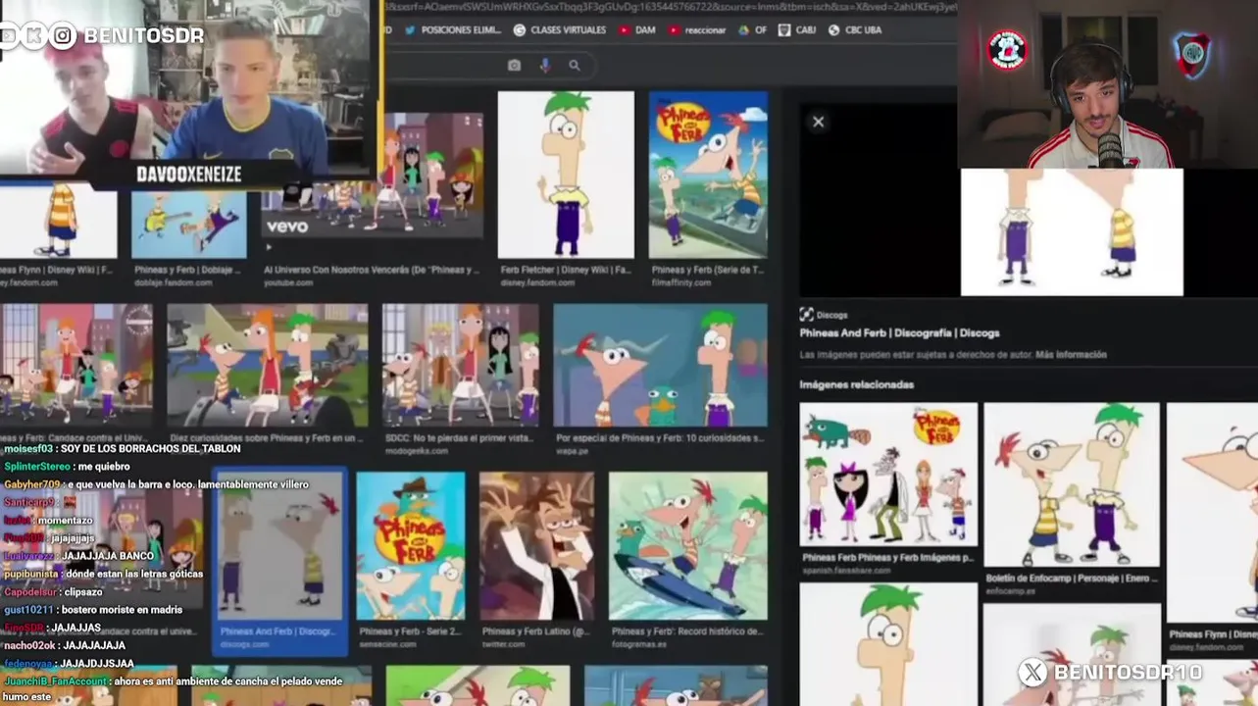Open OF Google Drive bookmark

tap(753, 30)
